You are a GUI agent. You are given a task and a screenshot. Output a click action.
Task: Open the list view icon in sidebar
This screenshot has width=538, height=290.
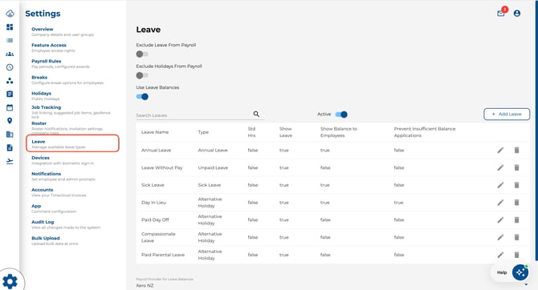10,40
